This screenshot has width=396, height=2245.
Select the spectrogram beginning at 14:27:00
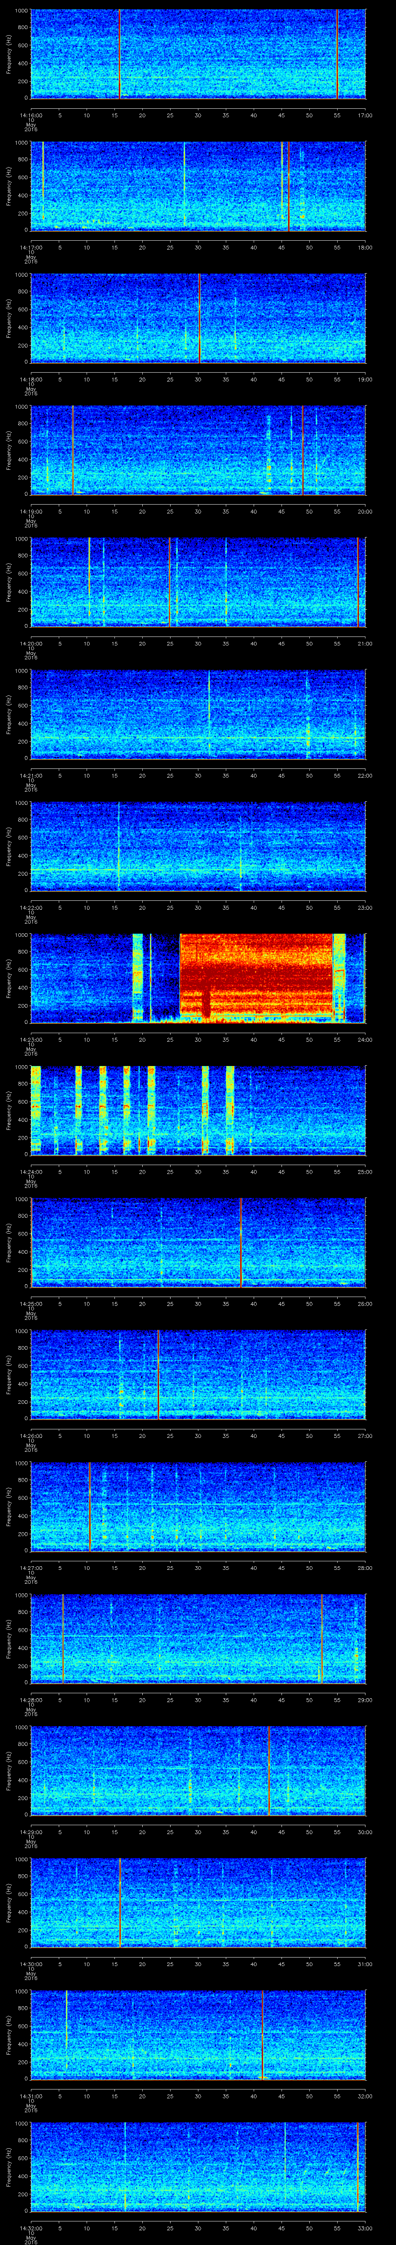pyautogui.click(x=198, y=1507)
